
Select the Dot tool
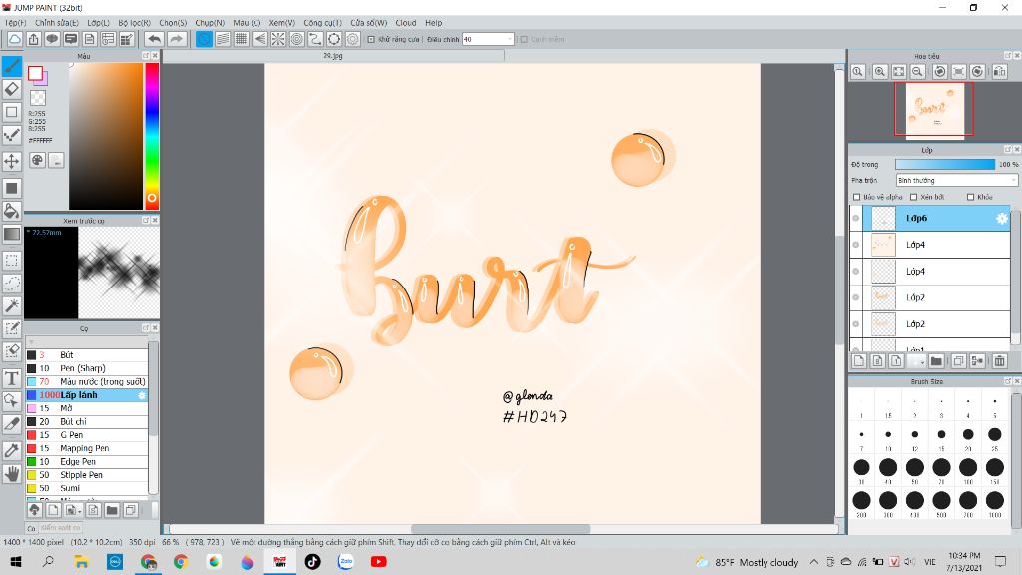(12, 135)
